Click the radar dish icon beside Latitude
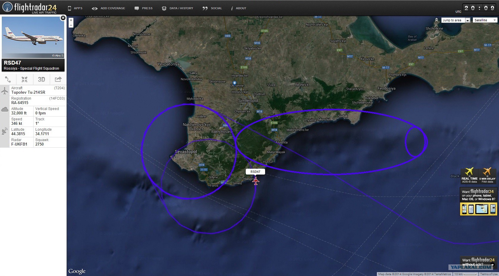This screenshot has width=499, height=276. point(5,131)
